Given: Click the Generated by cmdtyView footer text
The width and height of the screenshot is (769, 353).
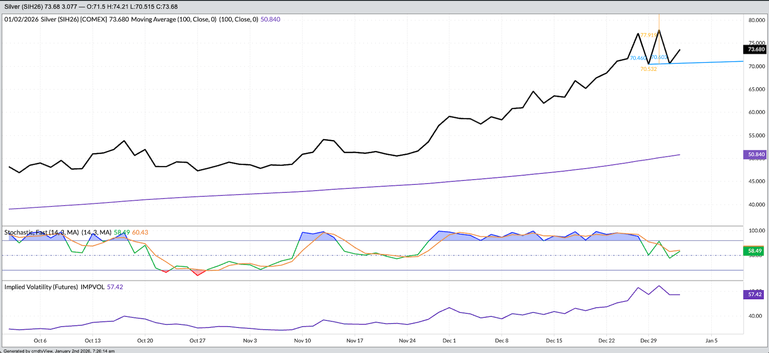Looking at the screenshot, I should (59, 351).
